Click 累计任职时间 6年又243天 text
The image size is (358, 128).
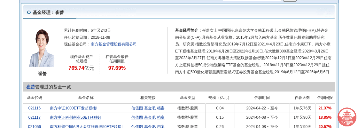coord(87,30)
